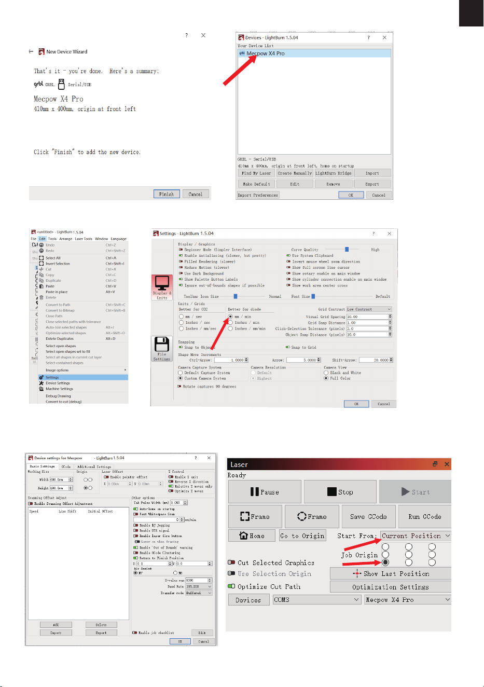Screen dimensions: 484x687
Task: Open the Start From dropdown
Action: click(x=416, y=535)
